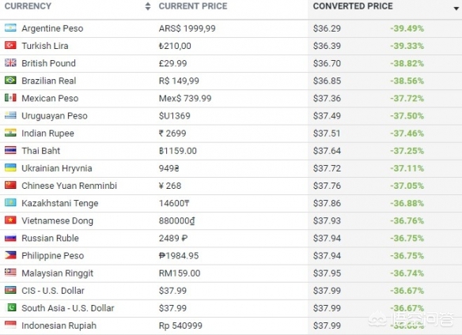Select the Malaysian Ringgit currency name
This screenshot has height=335, width=462.
click(x=58, y=273)
